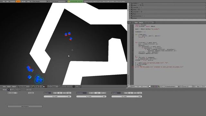Delete the current screen layout with X
Screen dimensions: 206x116
click(x=47, y=1)
